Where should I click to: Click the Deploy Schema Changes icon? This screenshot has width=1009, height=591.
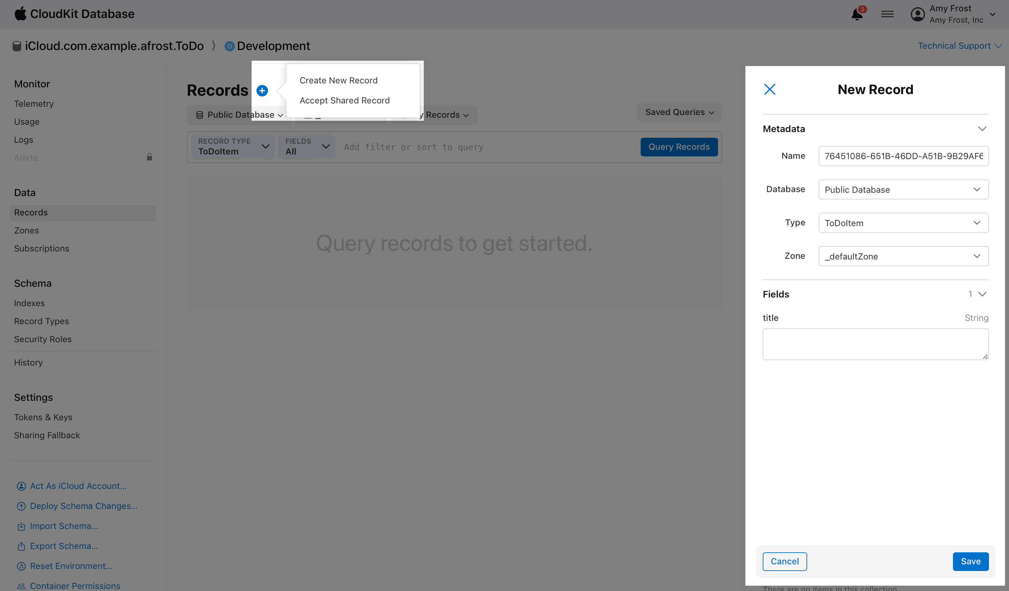click(x=21, y=506)
